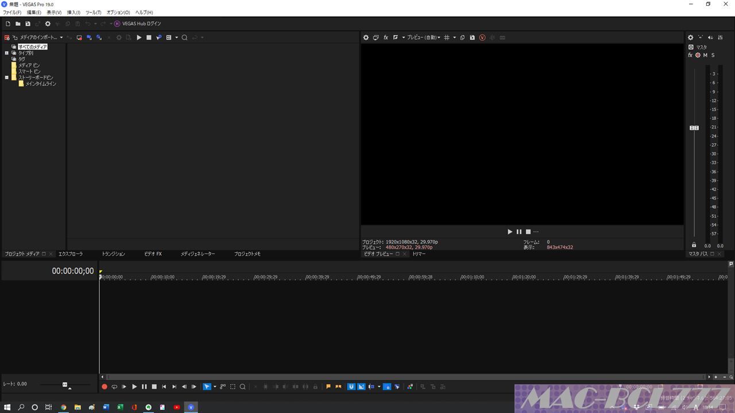735x413 pixels.
Task: Copy preview snapshot to clipboard
Action: (462, 38)
